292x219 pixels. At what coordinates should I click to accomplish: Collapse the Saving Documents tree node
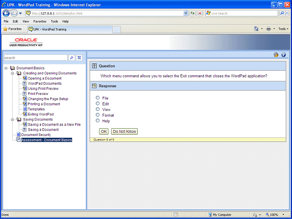click(12, 120)
